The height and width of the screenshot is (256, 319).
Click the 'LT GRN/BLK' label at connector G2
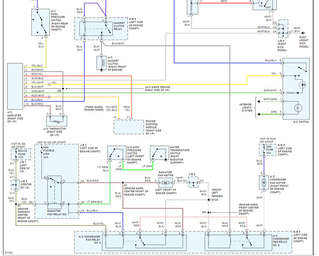[95, 202]
